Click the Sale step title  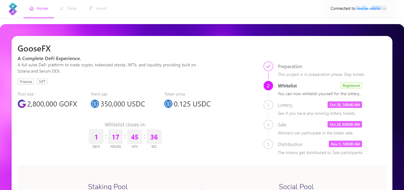click(282, 125)
